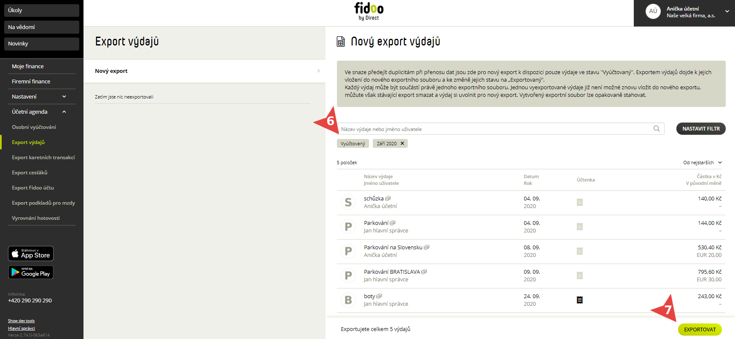Click the S avatar of schůzka expense
This screenshot has height=339, width=735.
[x=348, y=203]
